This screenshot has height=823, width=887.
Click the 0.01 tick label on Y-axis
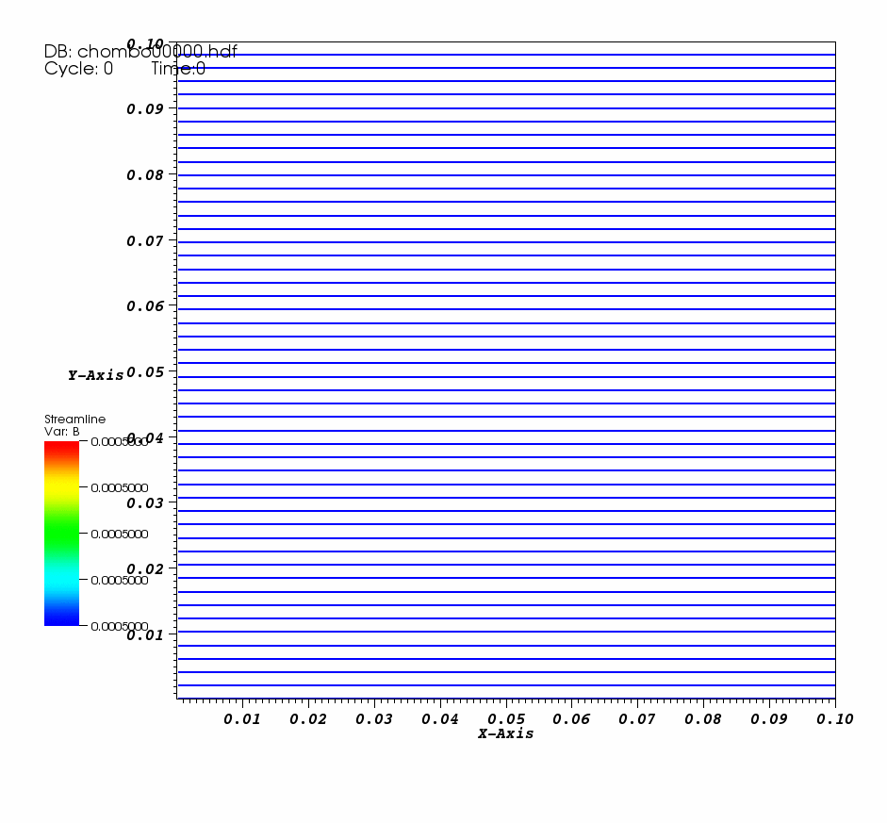click(x=145, y=635)
